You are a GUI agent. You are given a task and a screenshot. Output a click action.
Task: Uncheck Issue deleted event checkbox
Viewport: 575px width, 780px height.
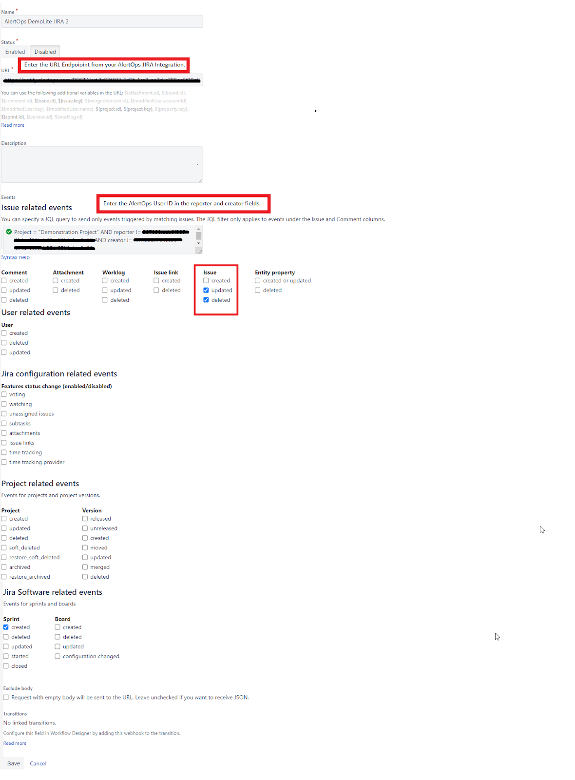point(206,300)
